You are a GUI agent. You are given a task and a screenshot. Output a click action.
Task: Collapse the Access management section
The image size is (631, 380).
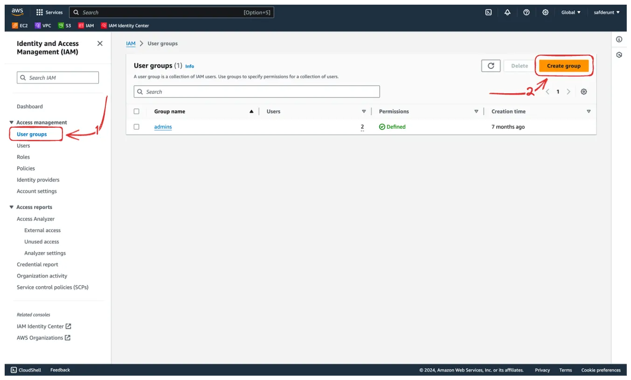(x=12, y=123)
